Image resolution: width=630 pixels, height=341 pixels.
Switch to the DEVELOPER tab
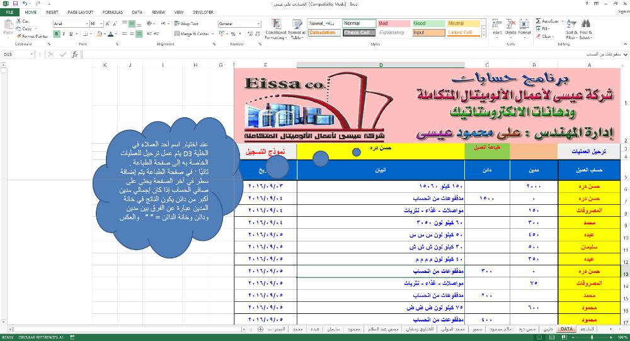tap(203, 12)
